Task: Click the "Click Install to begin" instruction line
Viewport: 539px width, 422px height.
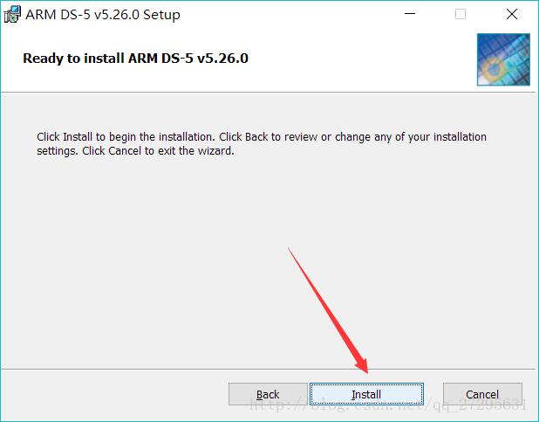Action: (262, 137)
